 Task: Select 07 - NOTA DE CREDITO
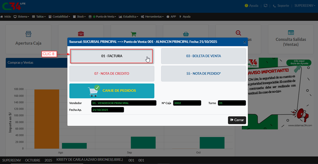pos(111,73)
